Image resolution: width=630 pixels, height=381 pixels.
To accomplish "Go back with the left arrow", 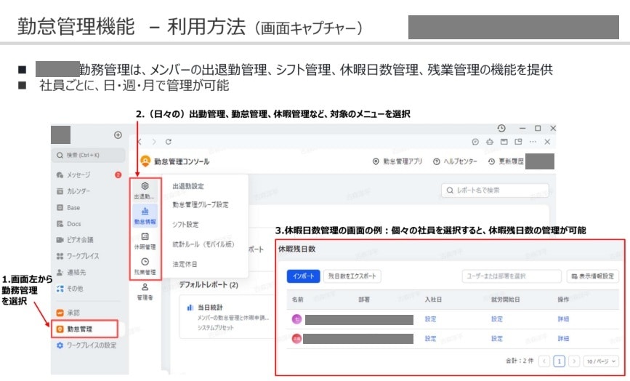I will pos(140,142).
